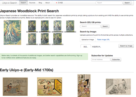
Task: Open third waterfall thumbnail in bottom row
Action: [x=57, y=39]
